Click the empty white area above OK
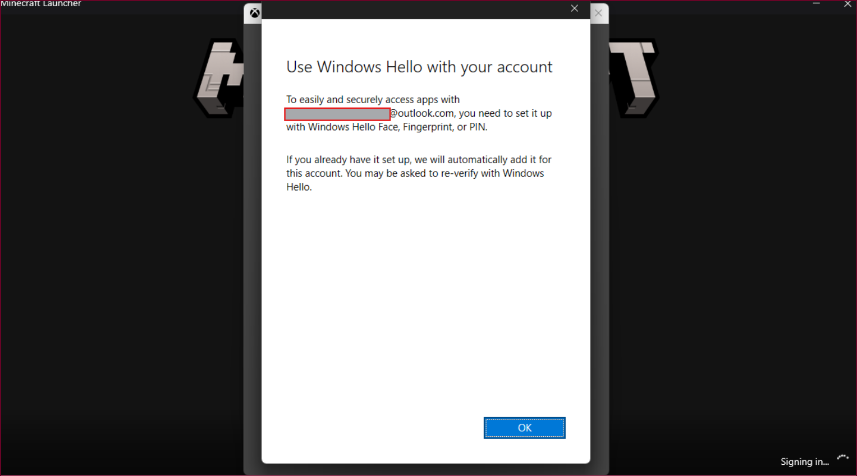Image resolution: width=857 pixels, height=476 pixels. [x=425, y=303]
